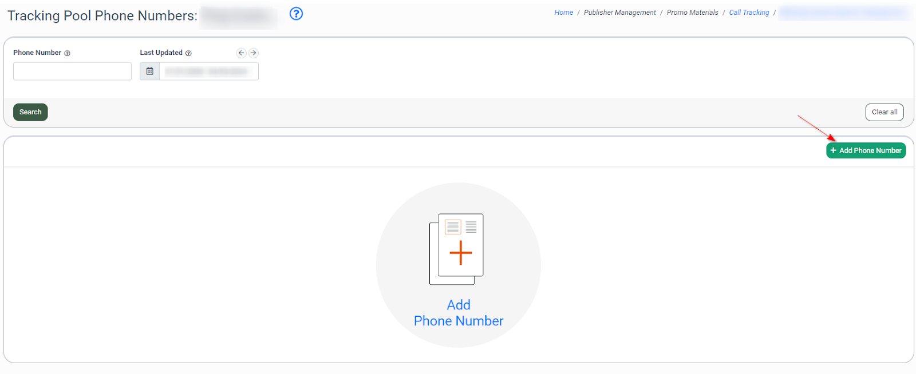Click the Phone Number info tooltip icon
The height and width of the screenshot is (374, 916).
pos(67,53)
